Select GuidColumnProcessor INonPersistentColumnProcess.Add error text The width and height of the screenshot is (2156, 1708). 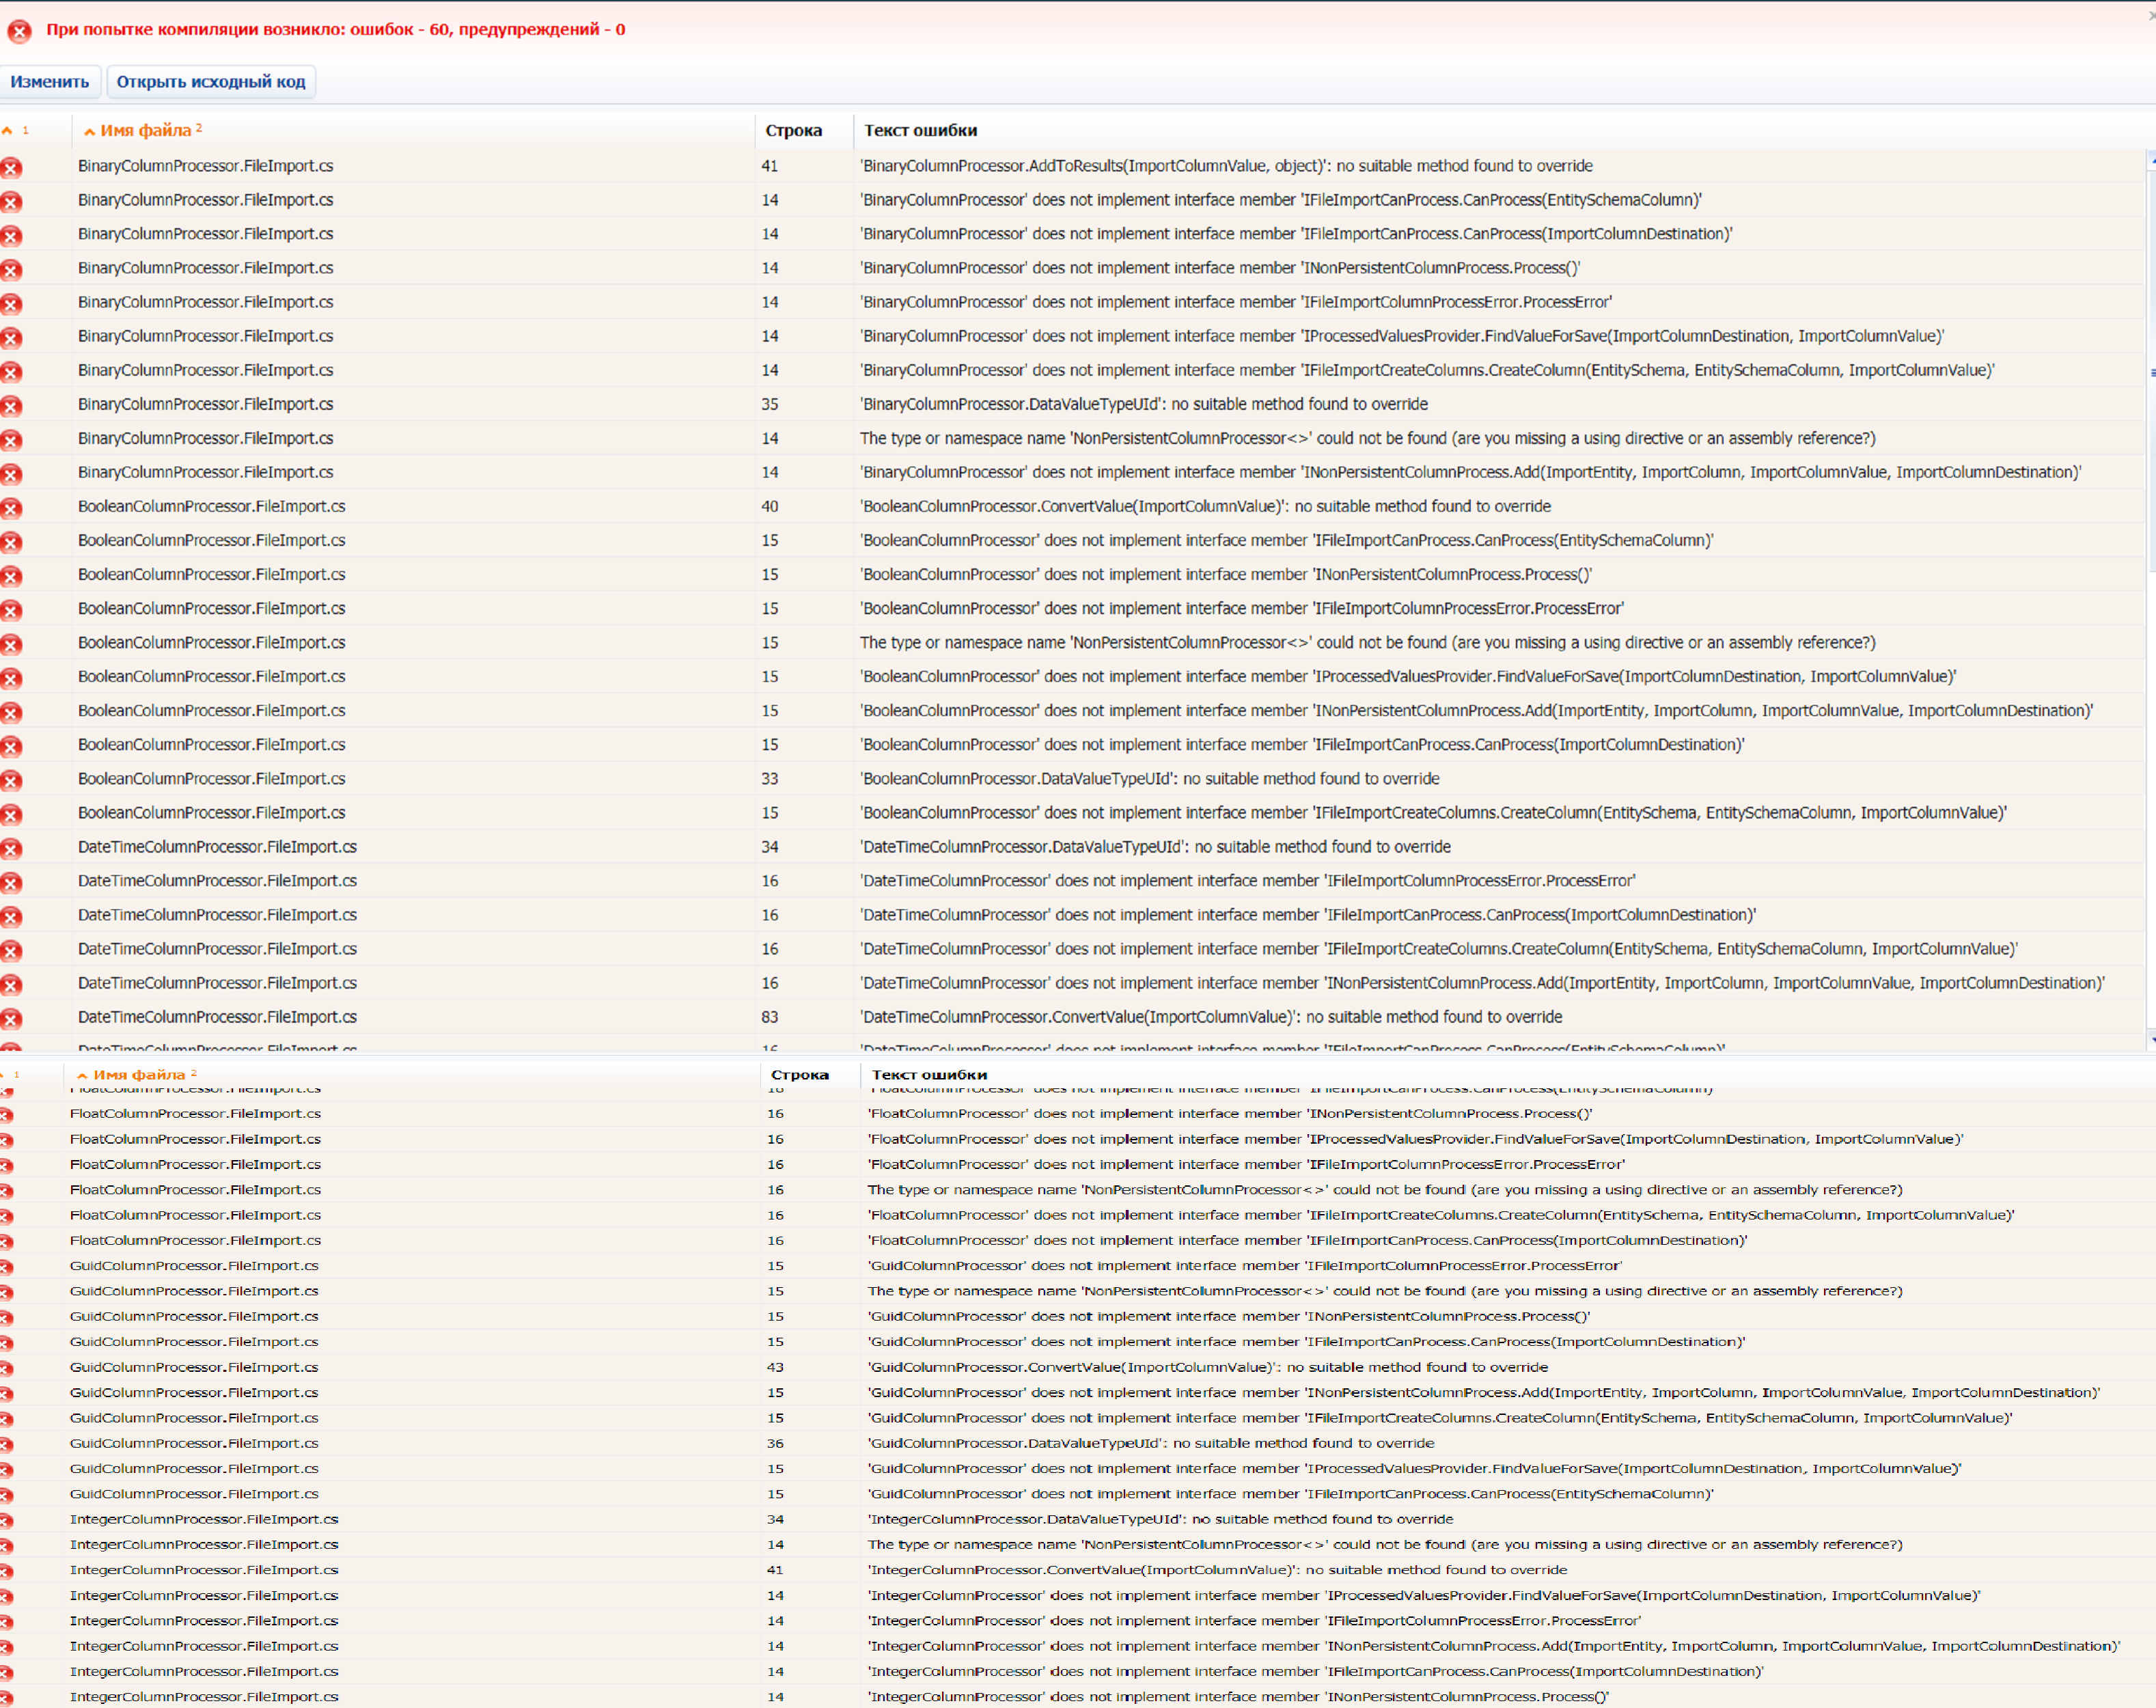tap(1484, 1392)
